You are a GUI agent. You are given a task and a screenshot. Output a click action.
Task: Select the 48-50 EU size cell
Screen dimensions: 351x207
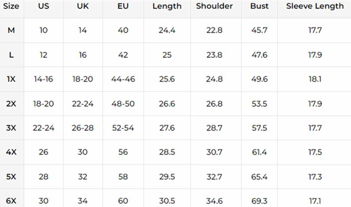123,103
